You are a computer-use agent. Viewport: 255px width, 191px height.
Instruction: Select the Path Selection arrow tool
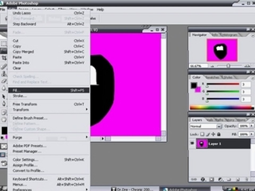point(4,97)
